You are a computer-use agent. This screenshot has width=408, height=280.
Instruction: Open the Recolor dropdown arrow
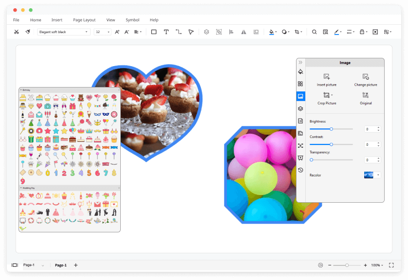coord(378,175)
